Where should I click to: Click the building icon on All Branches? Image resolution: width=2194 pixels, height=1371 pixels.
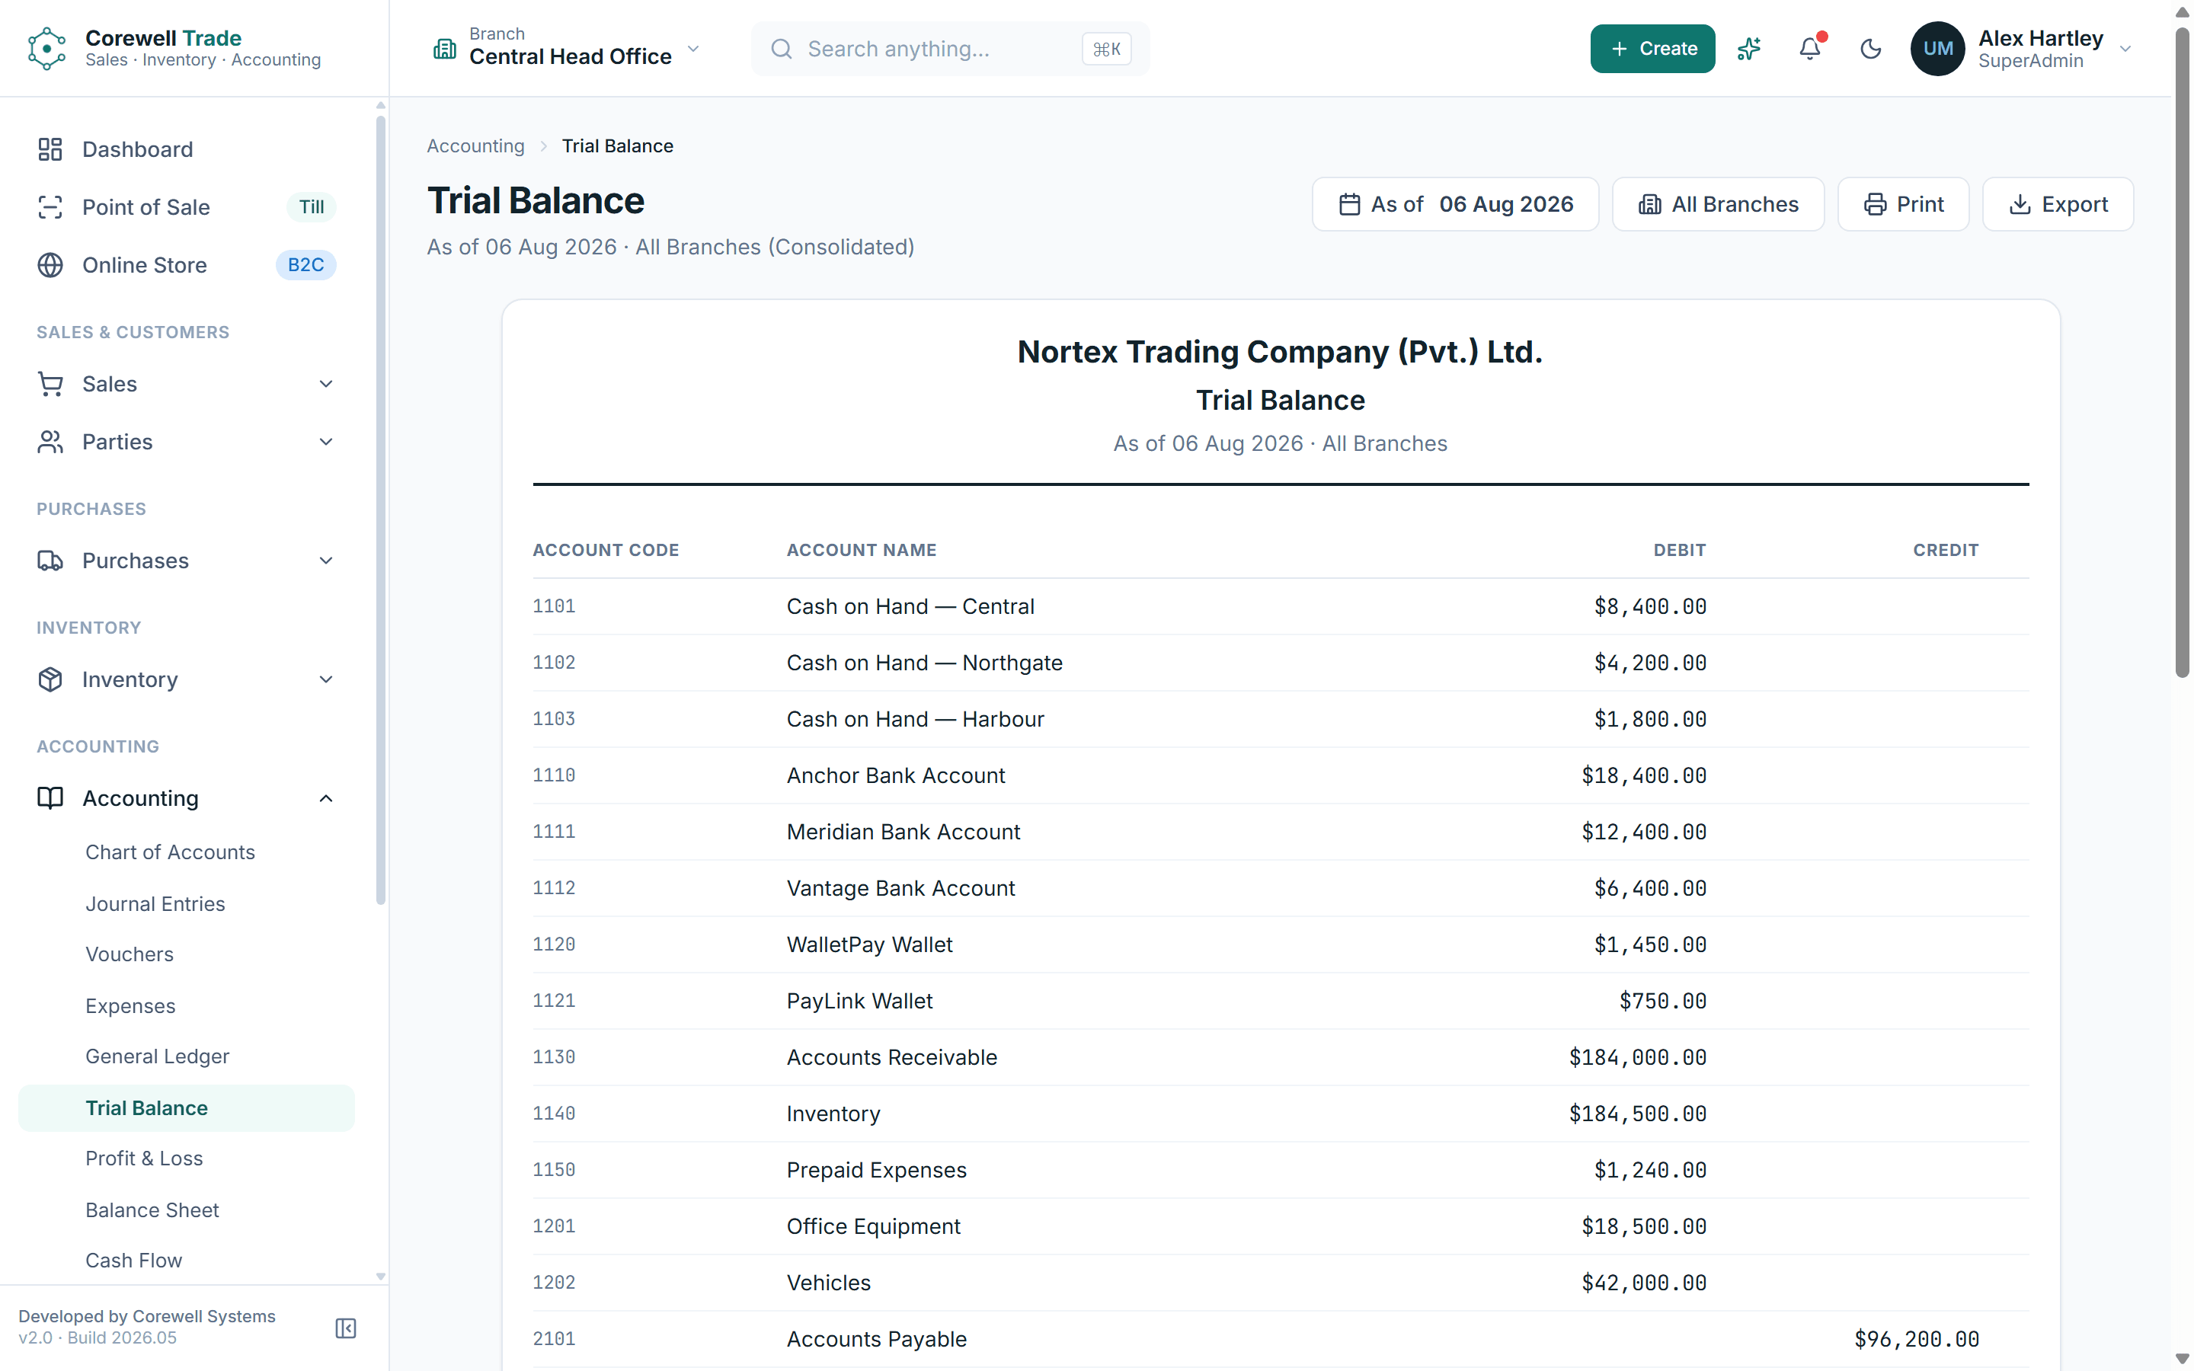point(1649,204)
